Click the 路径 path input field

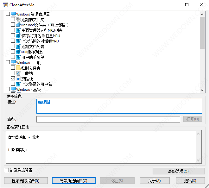108,119
